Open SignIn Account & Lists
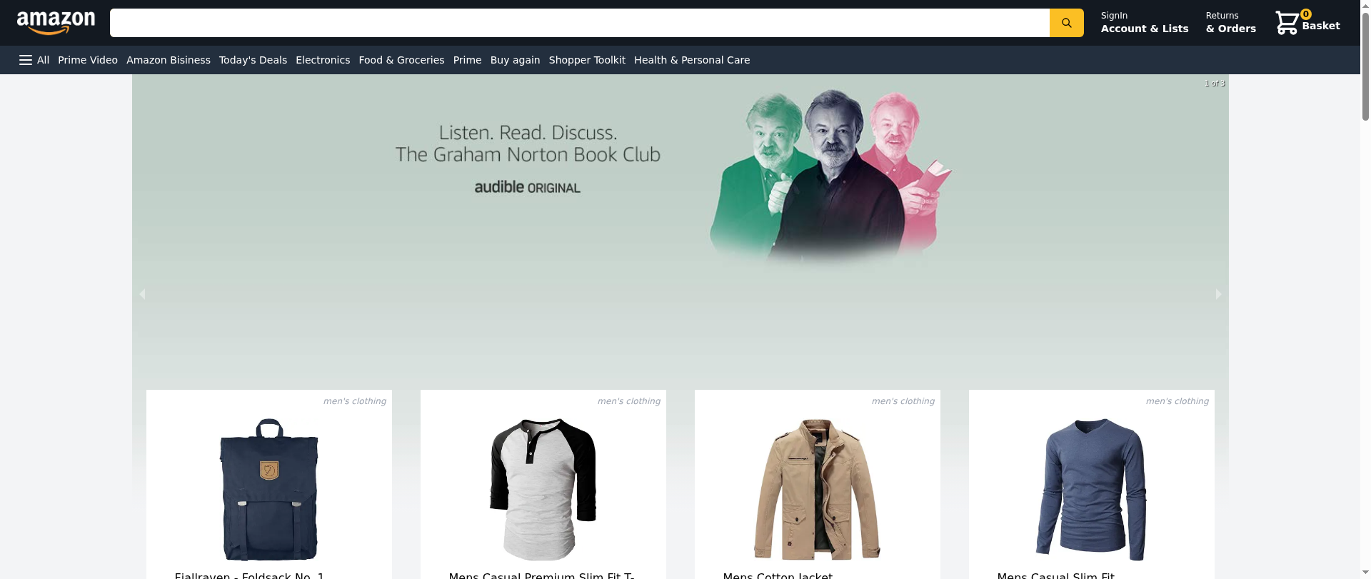This screenshot has height=579, width=1371. click(1144, 23)
